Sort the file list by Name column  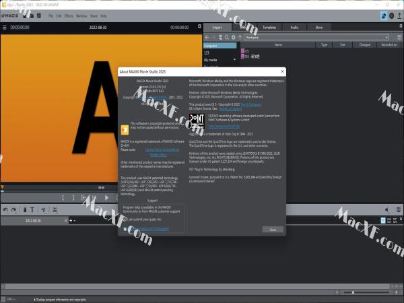[278, 45]
